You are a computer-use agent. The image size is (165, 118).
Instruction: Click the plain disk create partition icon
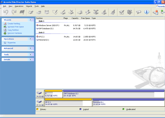tap(31, 12)
